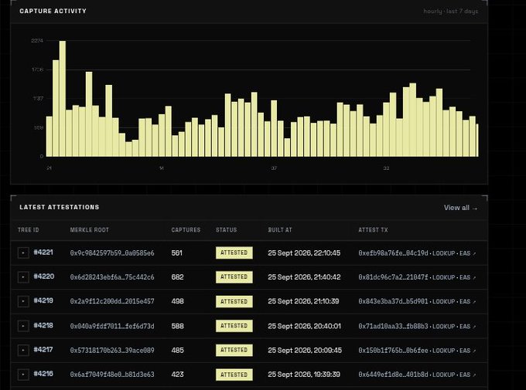Expand the row for tree #4219
The width and height of the screenshot is (526, 390).
point(23,301)
